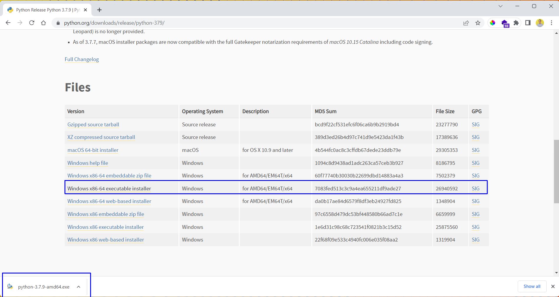Image resolution: width=559 pixels, height=297 pixels.
Task: Download macOS 64-bit installer
Action: pos(93,150)
